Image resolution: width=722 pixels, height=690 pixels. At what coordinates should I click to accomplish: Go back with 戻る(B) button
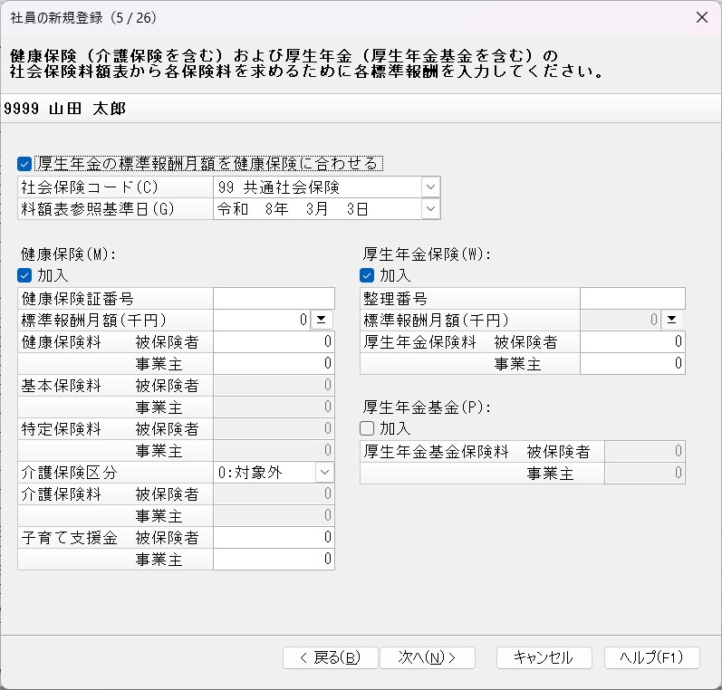point(330,658)
